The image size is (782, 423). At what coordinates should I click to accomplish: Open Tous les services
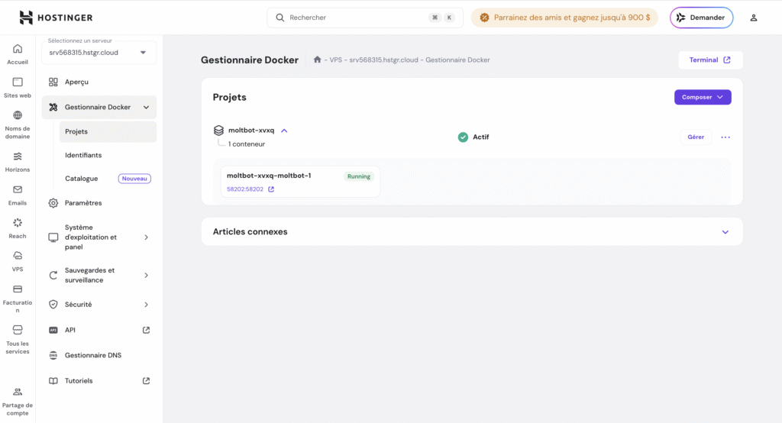[x=18, y=339]
